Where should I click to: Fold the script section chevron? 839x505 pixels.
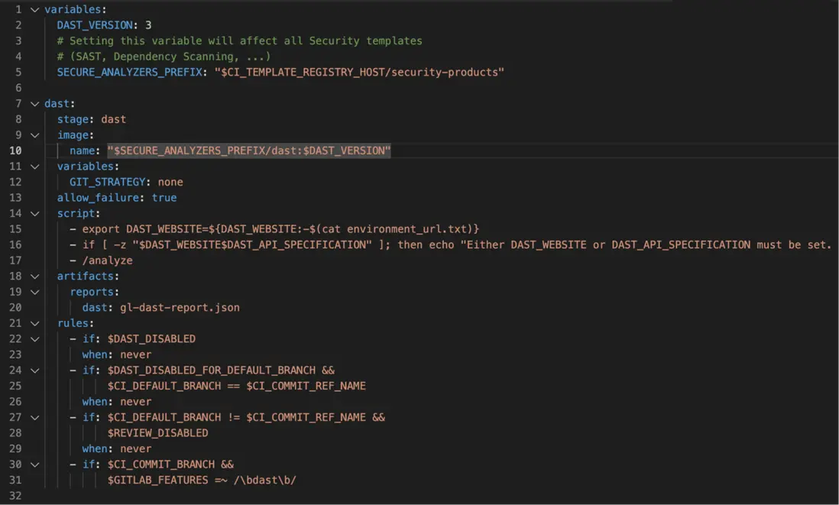pos(34,214)
